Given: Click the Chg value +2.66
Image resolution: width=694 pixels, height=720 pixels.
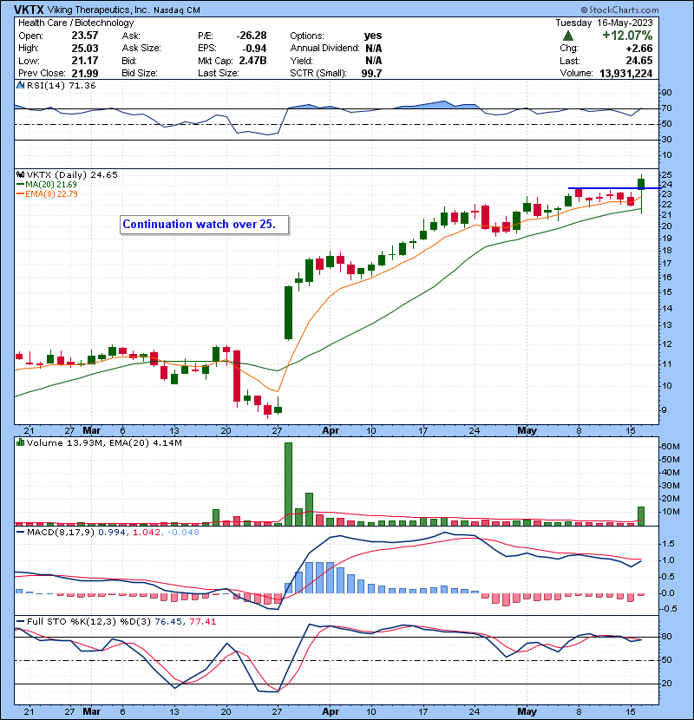Looking at the screenshot, I should (639, 49).
